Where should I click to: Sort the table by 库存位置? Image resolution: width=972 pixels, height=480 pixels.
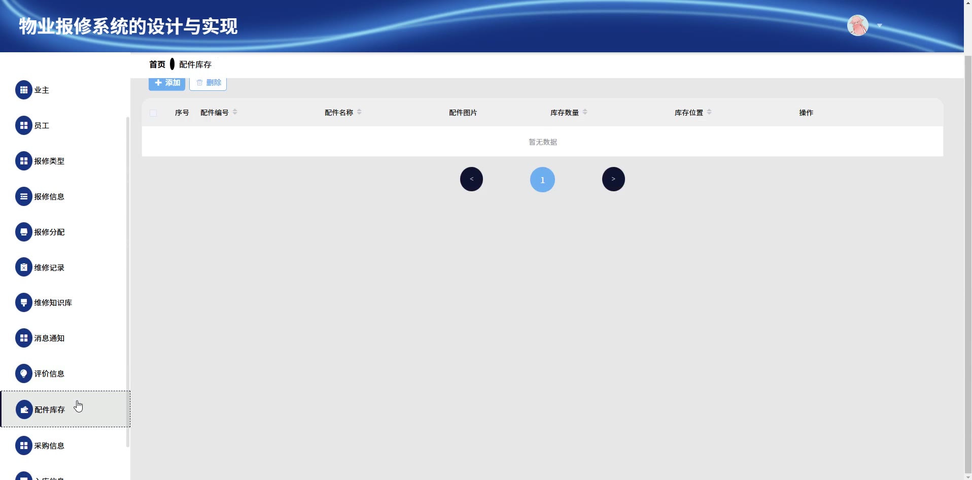pyautogui.click(x=709, y=112)
